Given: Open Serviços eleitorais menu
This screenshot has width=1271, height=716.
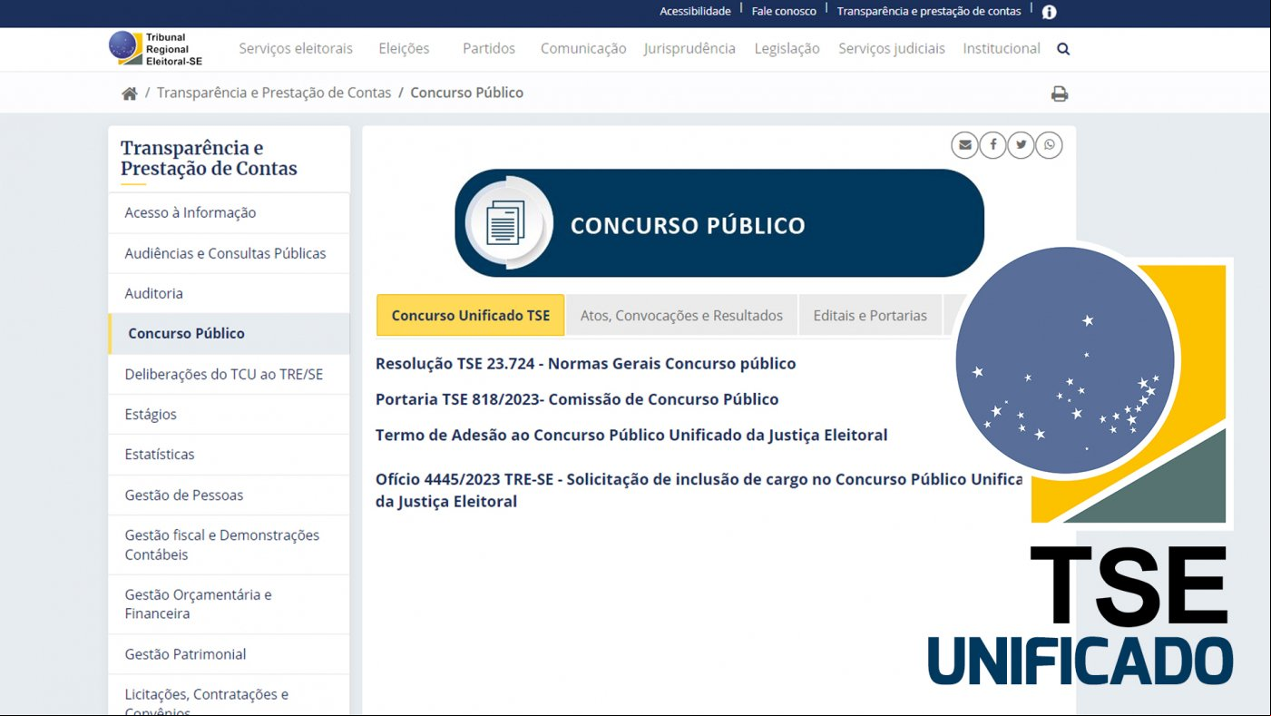Looking at the screenshot, I should [296, 49].
